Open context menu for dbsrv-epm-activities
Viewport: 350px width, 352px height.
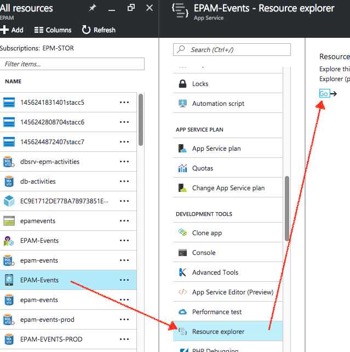(x=124, y=162)
